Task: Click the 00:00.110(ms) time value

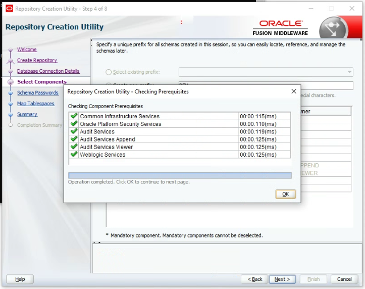Action: pyautogui.click(x=258, y=124)
